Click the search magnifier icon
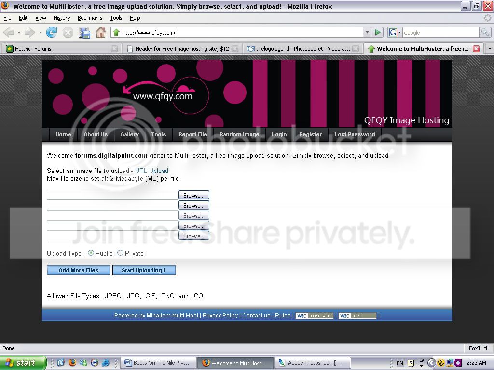494x370 pixels. 485,32
